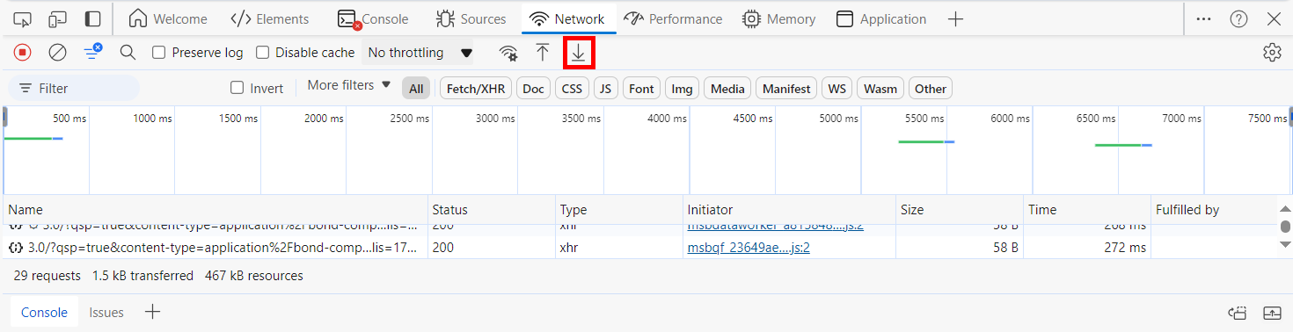Filter by Doc requests
The height and width of the screenshot is (332, 1293).
pos(533,88)
